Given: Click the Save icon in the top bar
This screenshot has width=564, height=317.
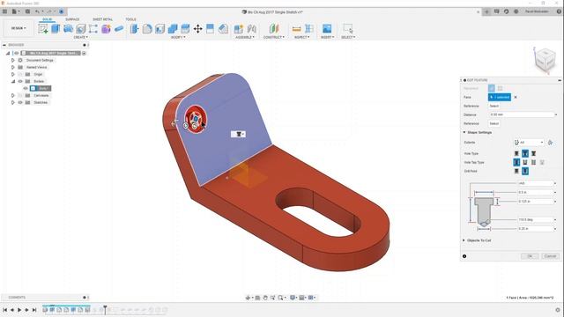Looking at the screenshot, I should click(27, 11).
